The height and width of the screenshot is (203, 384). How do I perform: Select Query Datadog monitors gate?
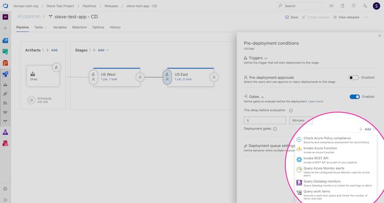pos(335,183)
